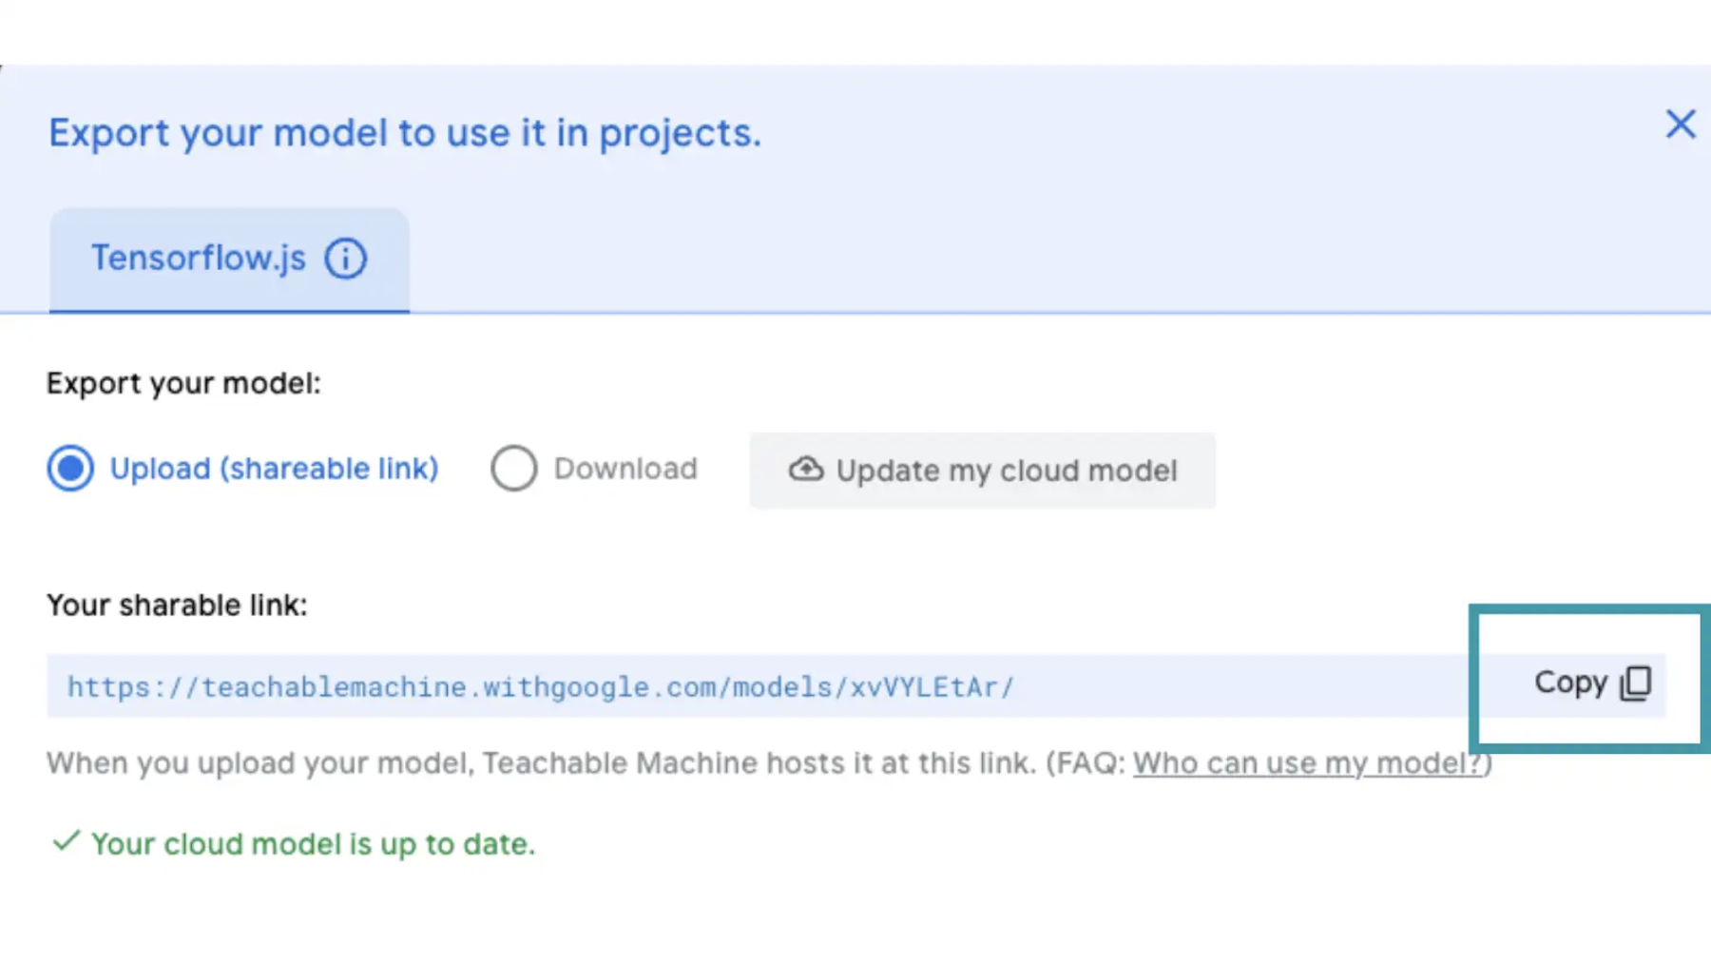Viewport: 1711px width, 962px height.
Task: Click the Export your model label
Action: pyautogui.click(x=183, y=384)
